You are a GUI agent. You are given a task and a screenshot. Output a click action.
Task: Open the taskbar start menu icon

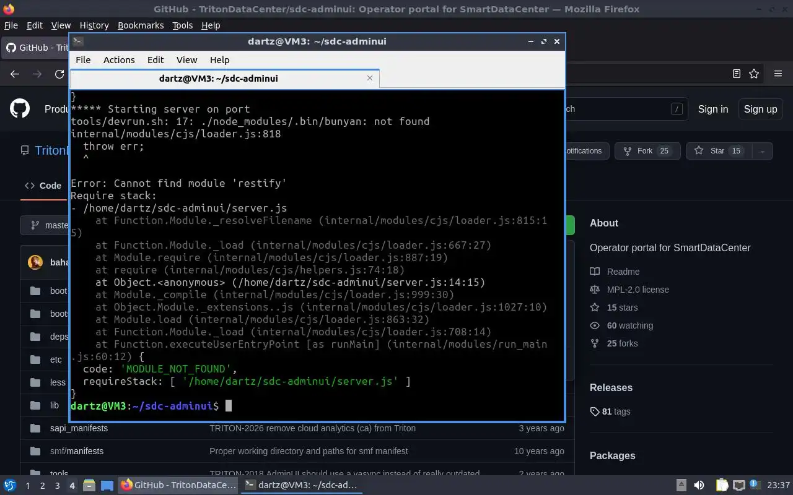tap(10, 486)
